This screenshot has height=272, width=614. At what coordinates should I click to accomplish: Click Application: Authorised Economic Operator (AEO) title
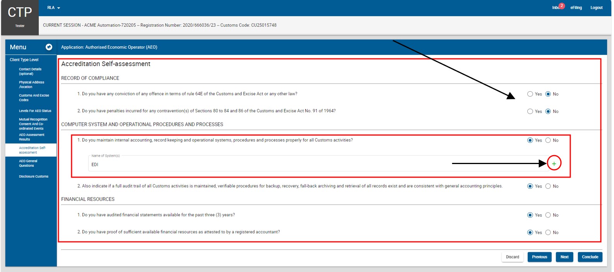(109, 47)
